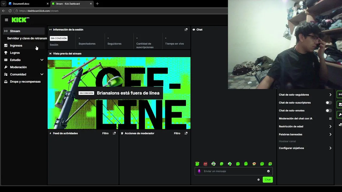Click the Logros trophy icon
The image size is (342, 192).
click(6, 53)
